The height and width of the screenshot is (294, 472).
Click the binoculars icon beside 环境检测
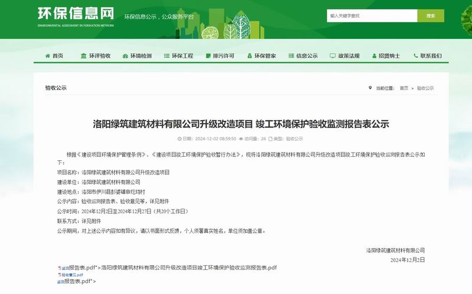point(125,56)
